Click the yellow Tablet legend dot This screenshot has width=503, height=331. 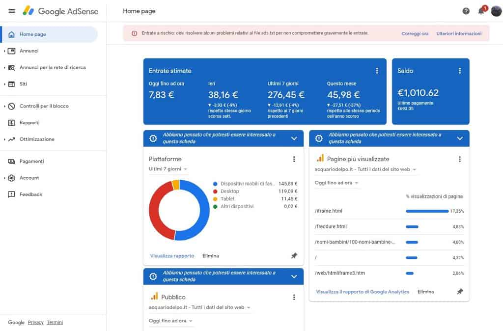(x=215, y=199)
